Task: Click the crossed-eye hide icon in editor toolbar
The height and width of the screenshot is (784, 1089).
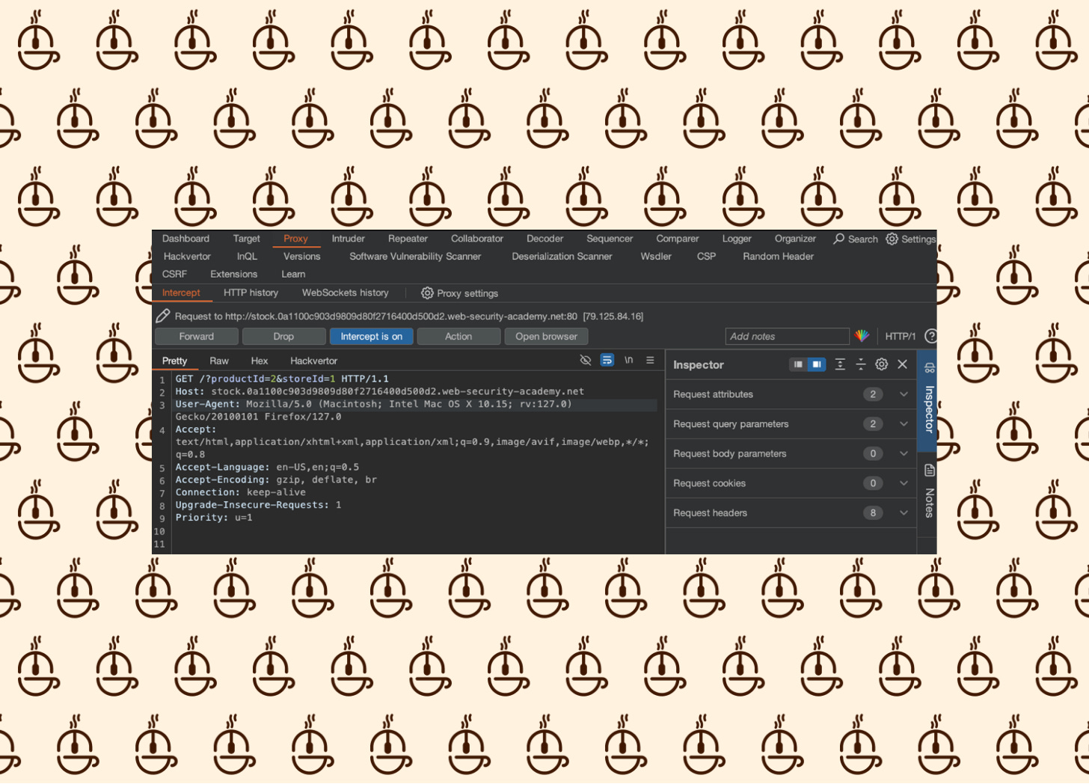Action: click(x=586, y=360)
